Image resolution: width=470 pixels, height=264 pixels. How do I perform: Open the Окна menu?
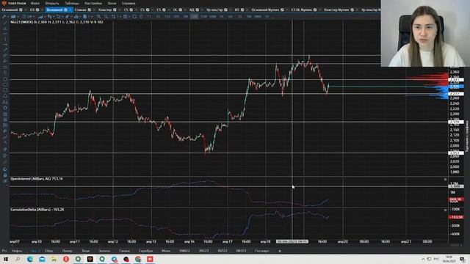(112, 3)
